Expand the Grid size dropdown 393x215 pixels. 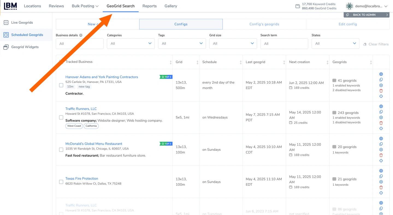(233, 44)
